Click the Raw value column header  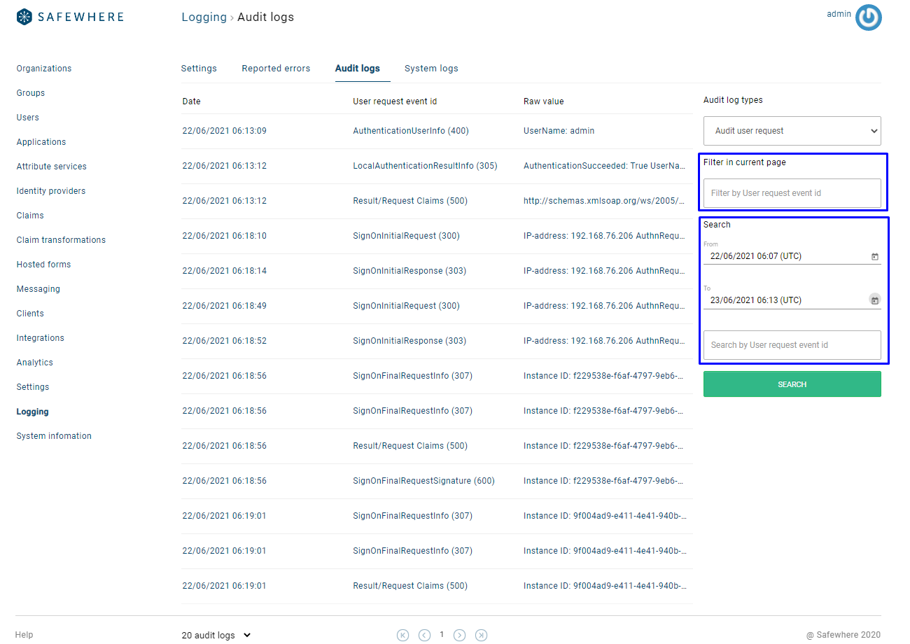point(543,101)
